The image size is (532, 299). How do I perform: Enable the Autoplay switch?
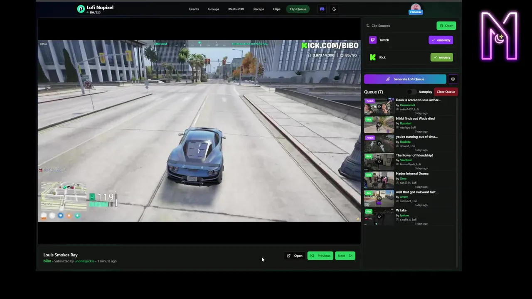point(411,92)
